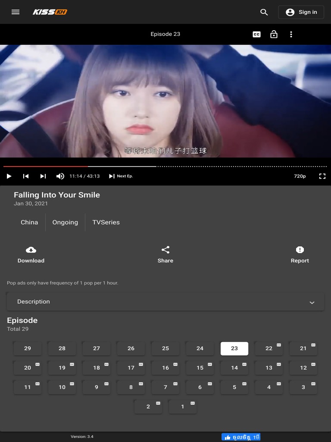
Task: Click the 11:14 / 43:13 time display
Action: click(84, 176)
